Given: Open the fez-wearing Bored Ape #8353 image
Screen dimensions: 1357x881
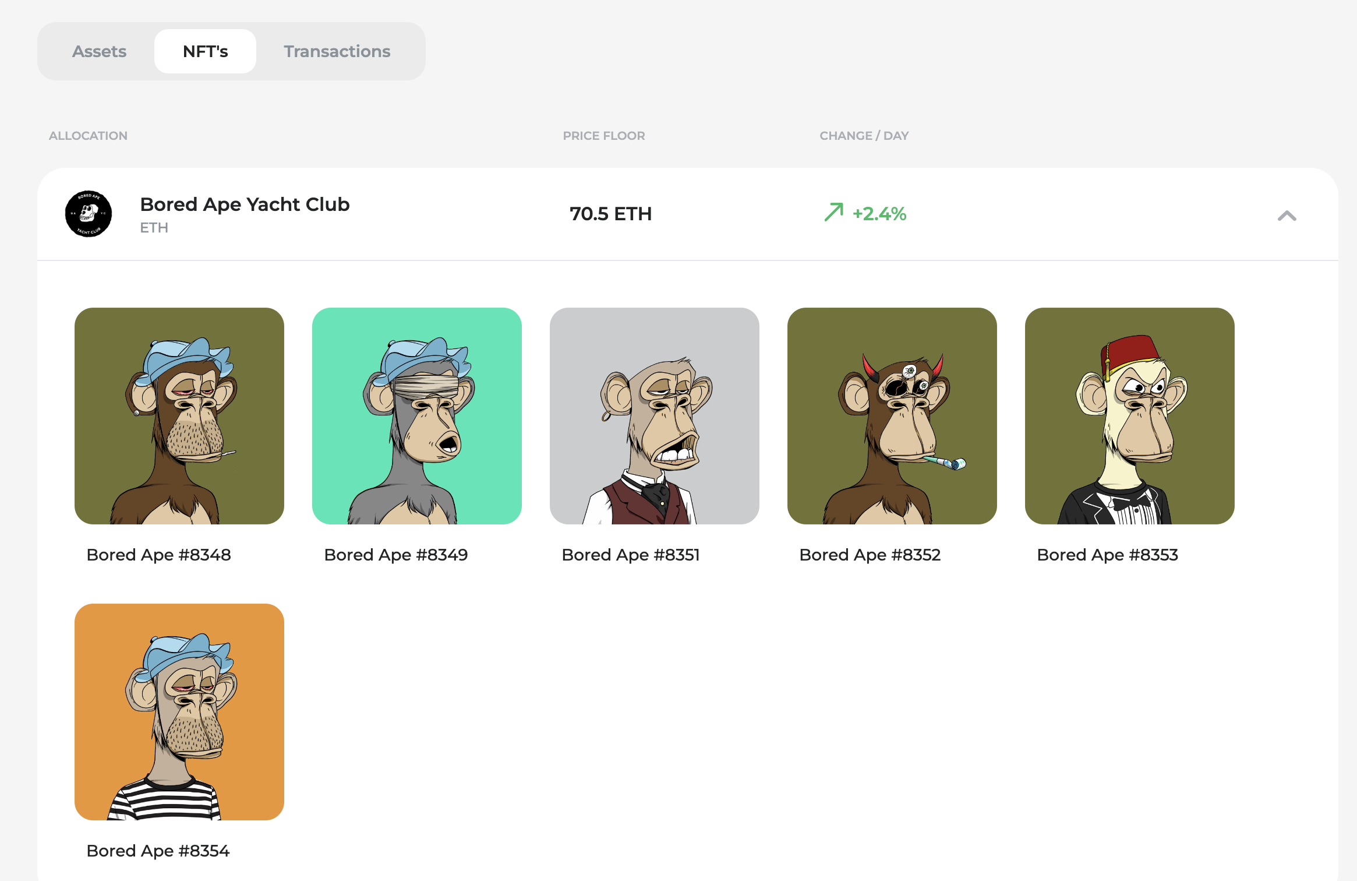Looking at the screenshot, I should click(1130, 415).
